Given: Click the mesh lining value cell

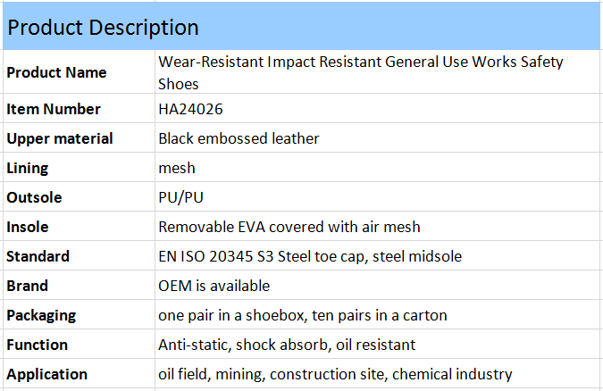Looking at the screenshot, I should 177,168.
